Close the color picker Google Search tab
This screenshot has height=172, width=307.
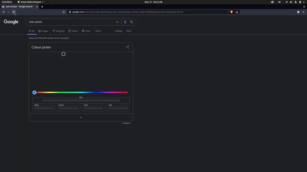click(37, 7)
